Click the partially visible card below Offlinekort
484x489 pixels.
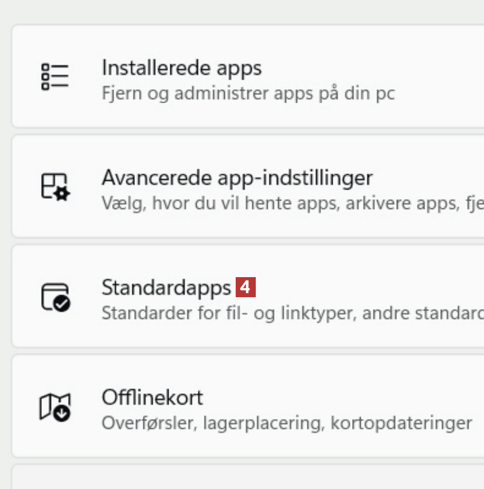click(x=247, y=478)
